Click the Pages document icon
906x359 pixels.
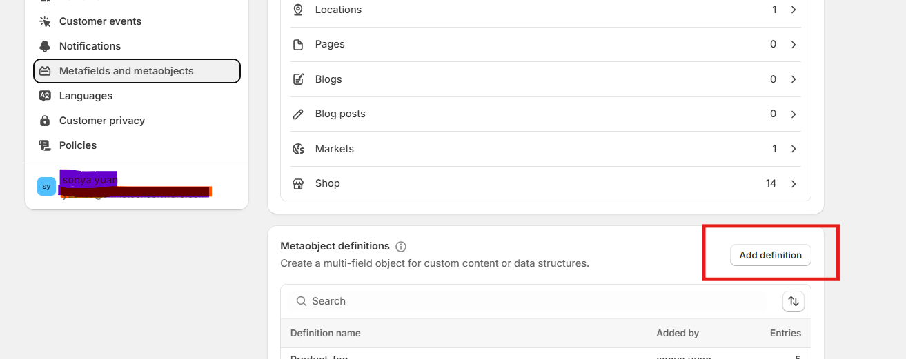point(298,45)
